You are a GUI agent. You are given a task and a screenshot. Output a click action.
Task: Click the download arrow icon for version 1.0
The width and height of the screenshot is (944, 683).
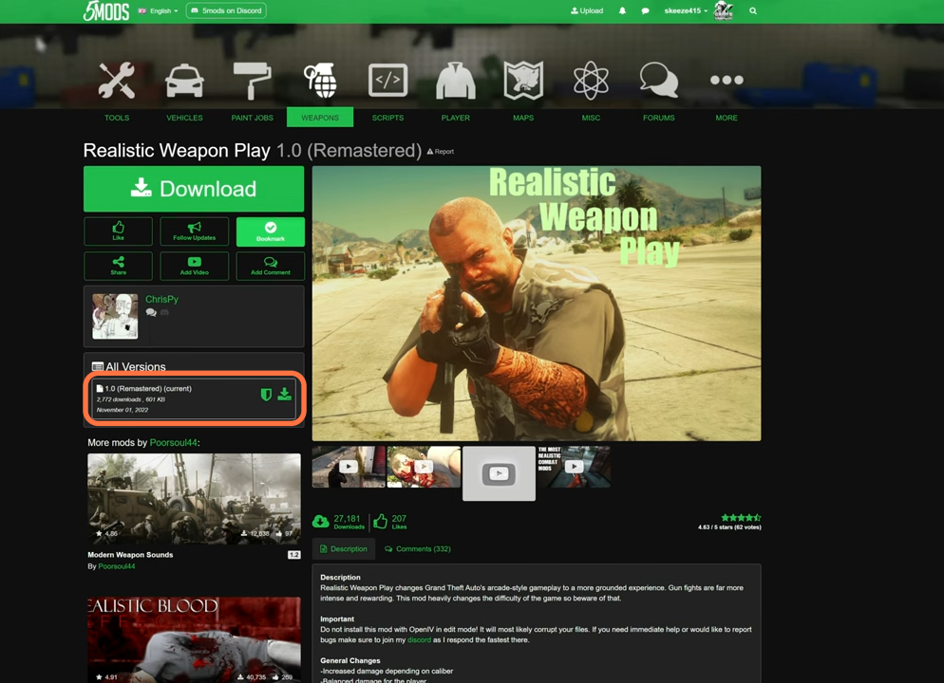coord(285,395)
